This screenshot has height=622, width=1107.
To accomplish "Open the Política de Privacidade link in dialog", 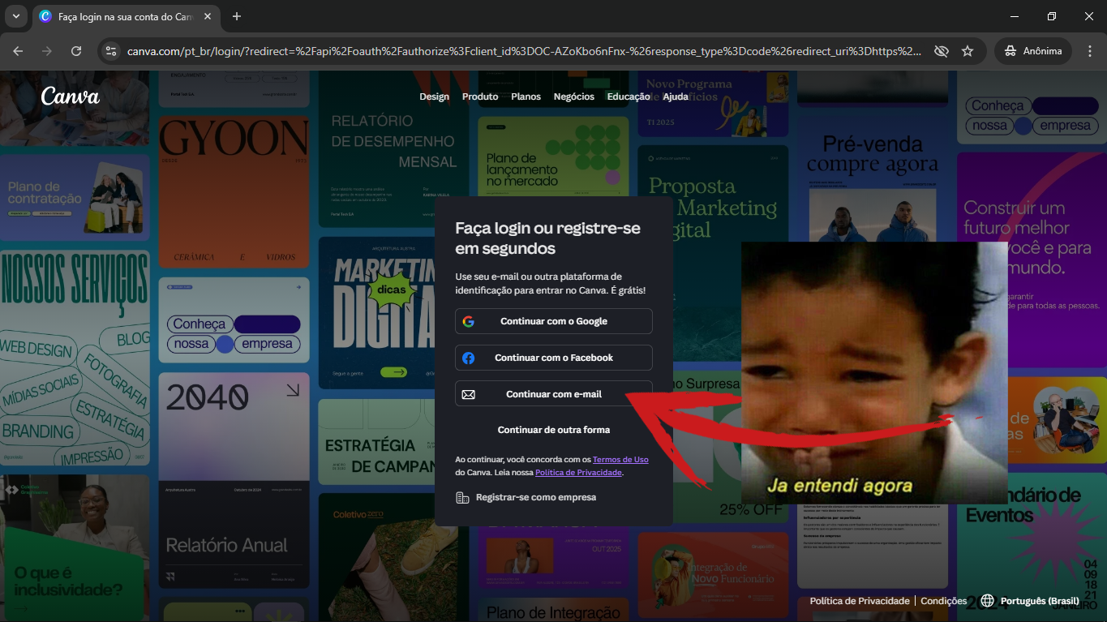I will click(x=578, y=472).
